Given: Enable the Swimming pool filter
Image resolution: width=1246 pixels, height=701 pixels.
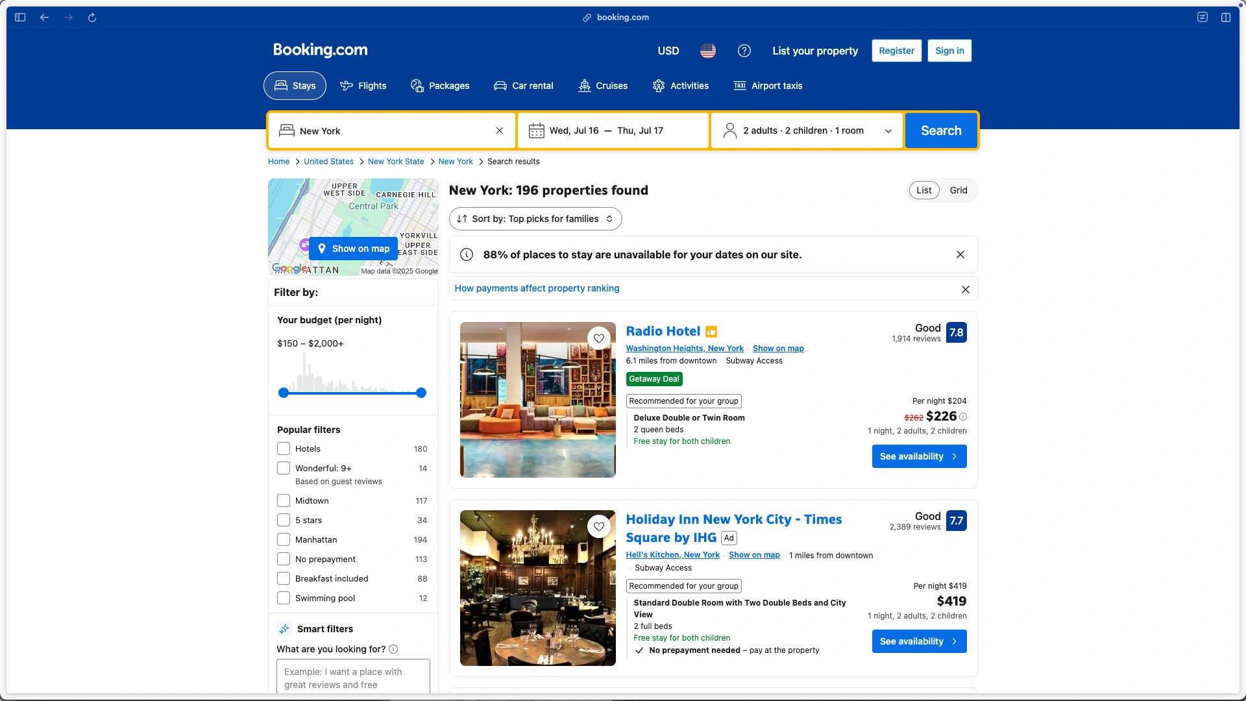Looking at the screenshot, I should pyautogui.click(x=284, y=598).
